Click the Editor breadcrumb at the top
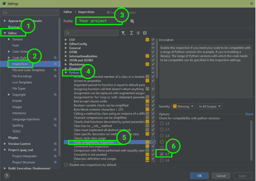This screenshot has height=181, width=256. (x=68, y=12)
